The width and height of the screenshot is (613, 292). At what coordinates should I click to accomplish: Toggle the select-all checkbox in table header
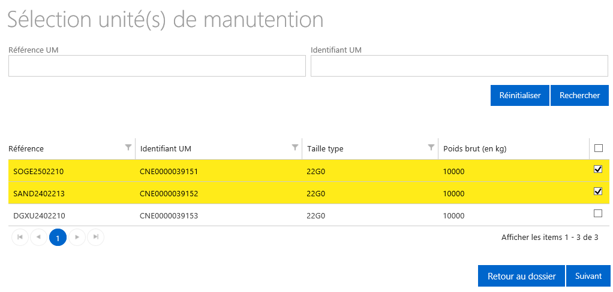tap(598, 148)
